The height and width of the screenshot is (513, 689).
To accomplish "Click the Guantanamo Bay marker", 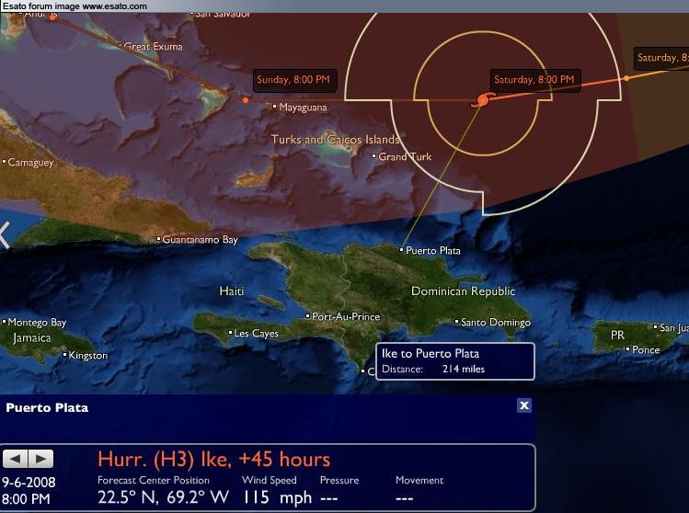I will point(158,239).
